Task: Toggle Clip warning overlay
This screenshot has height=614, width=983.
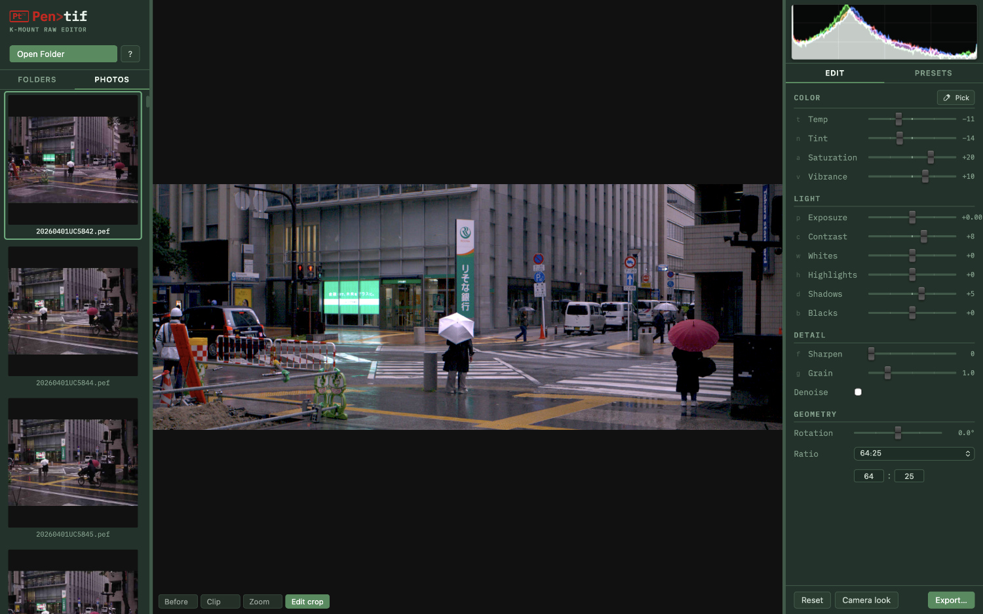Action: click(220, 602)
